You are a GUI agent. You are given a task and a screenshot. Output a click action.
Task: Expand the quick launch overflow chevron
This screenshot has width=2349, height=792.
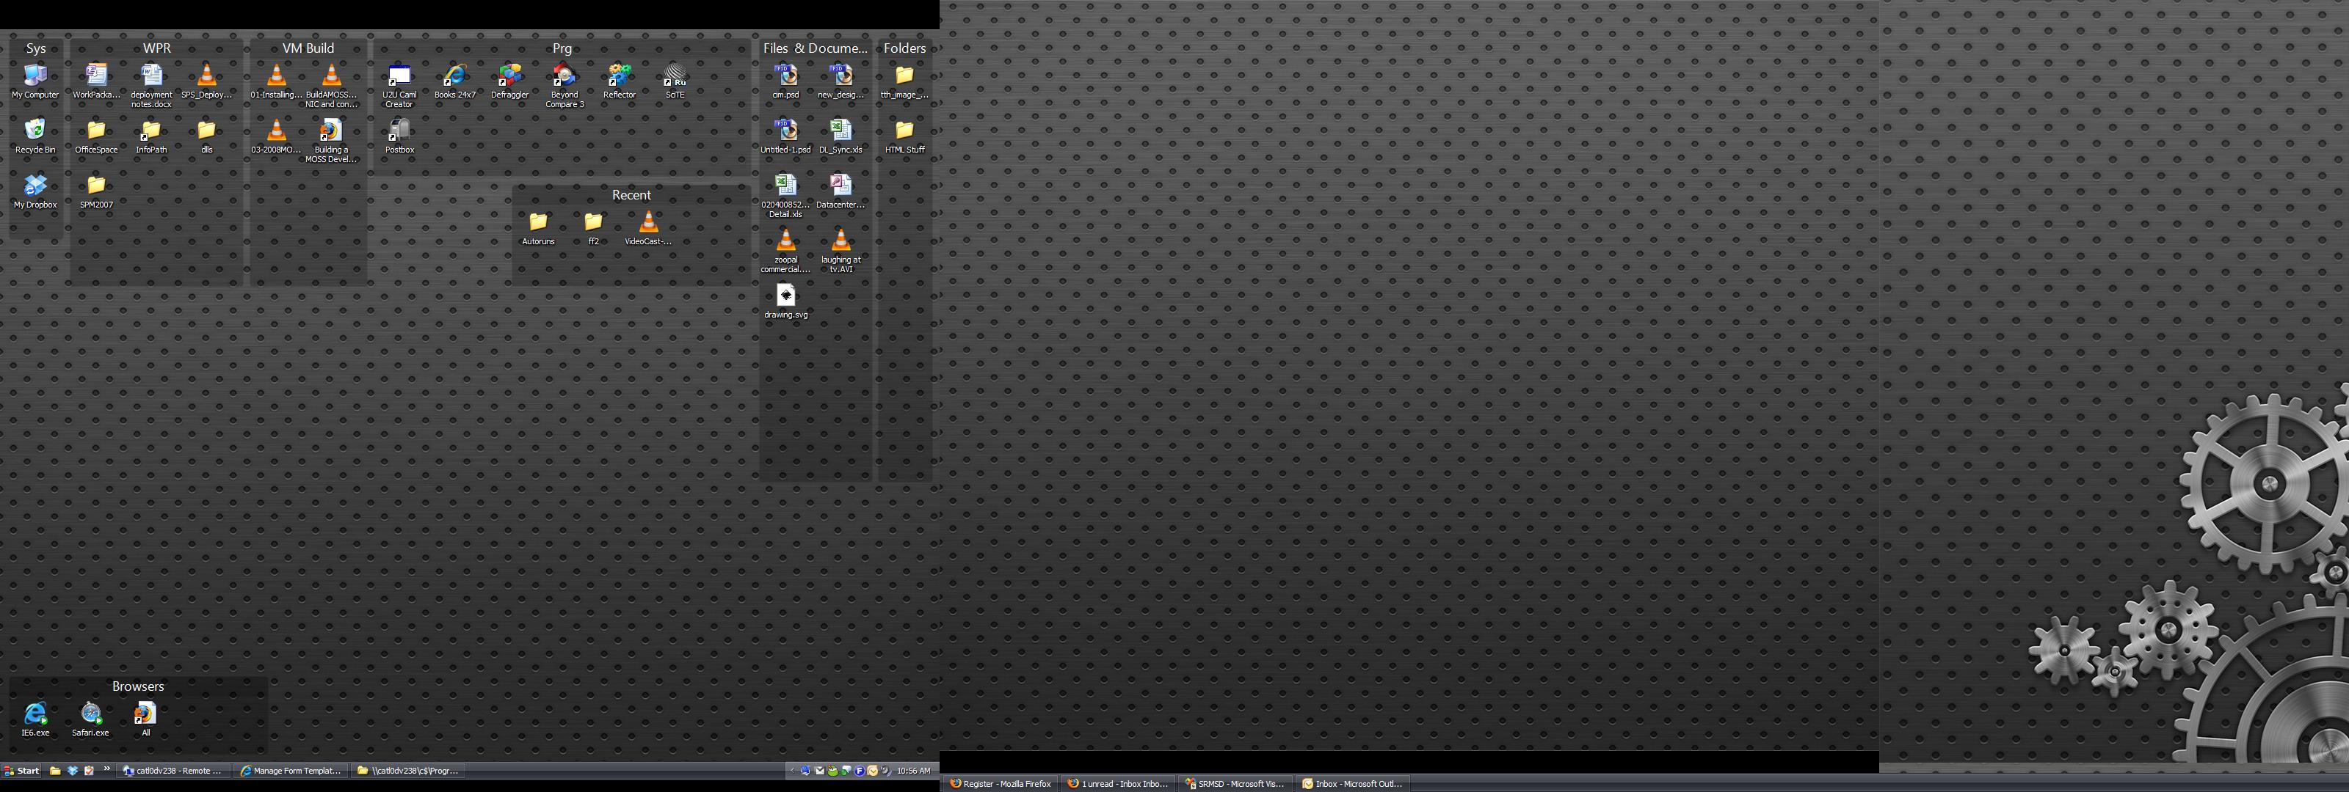click(106, 769)
